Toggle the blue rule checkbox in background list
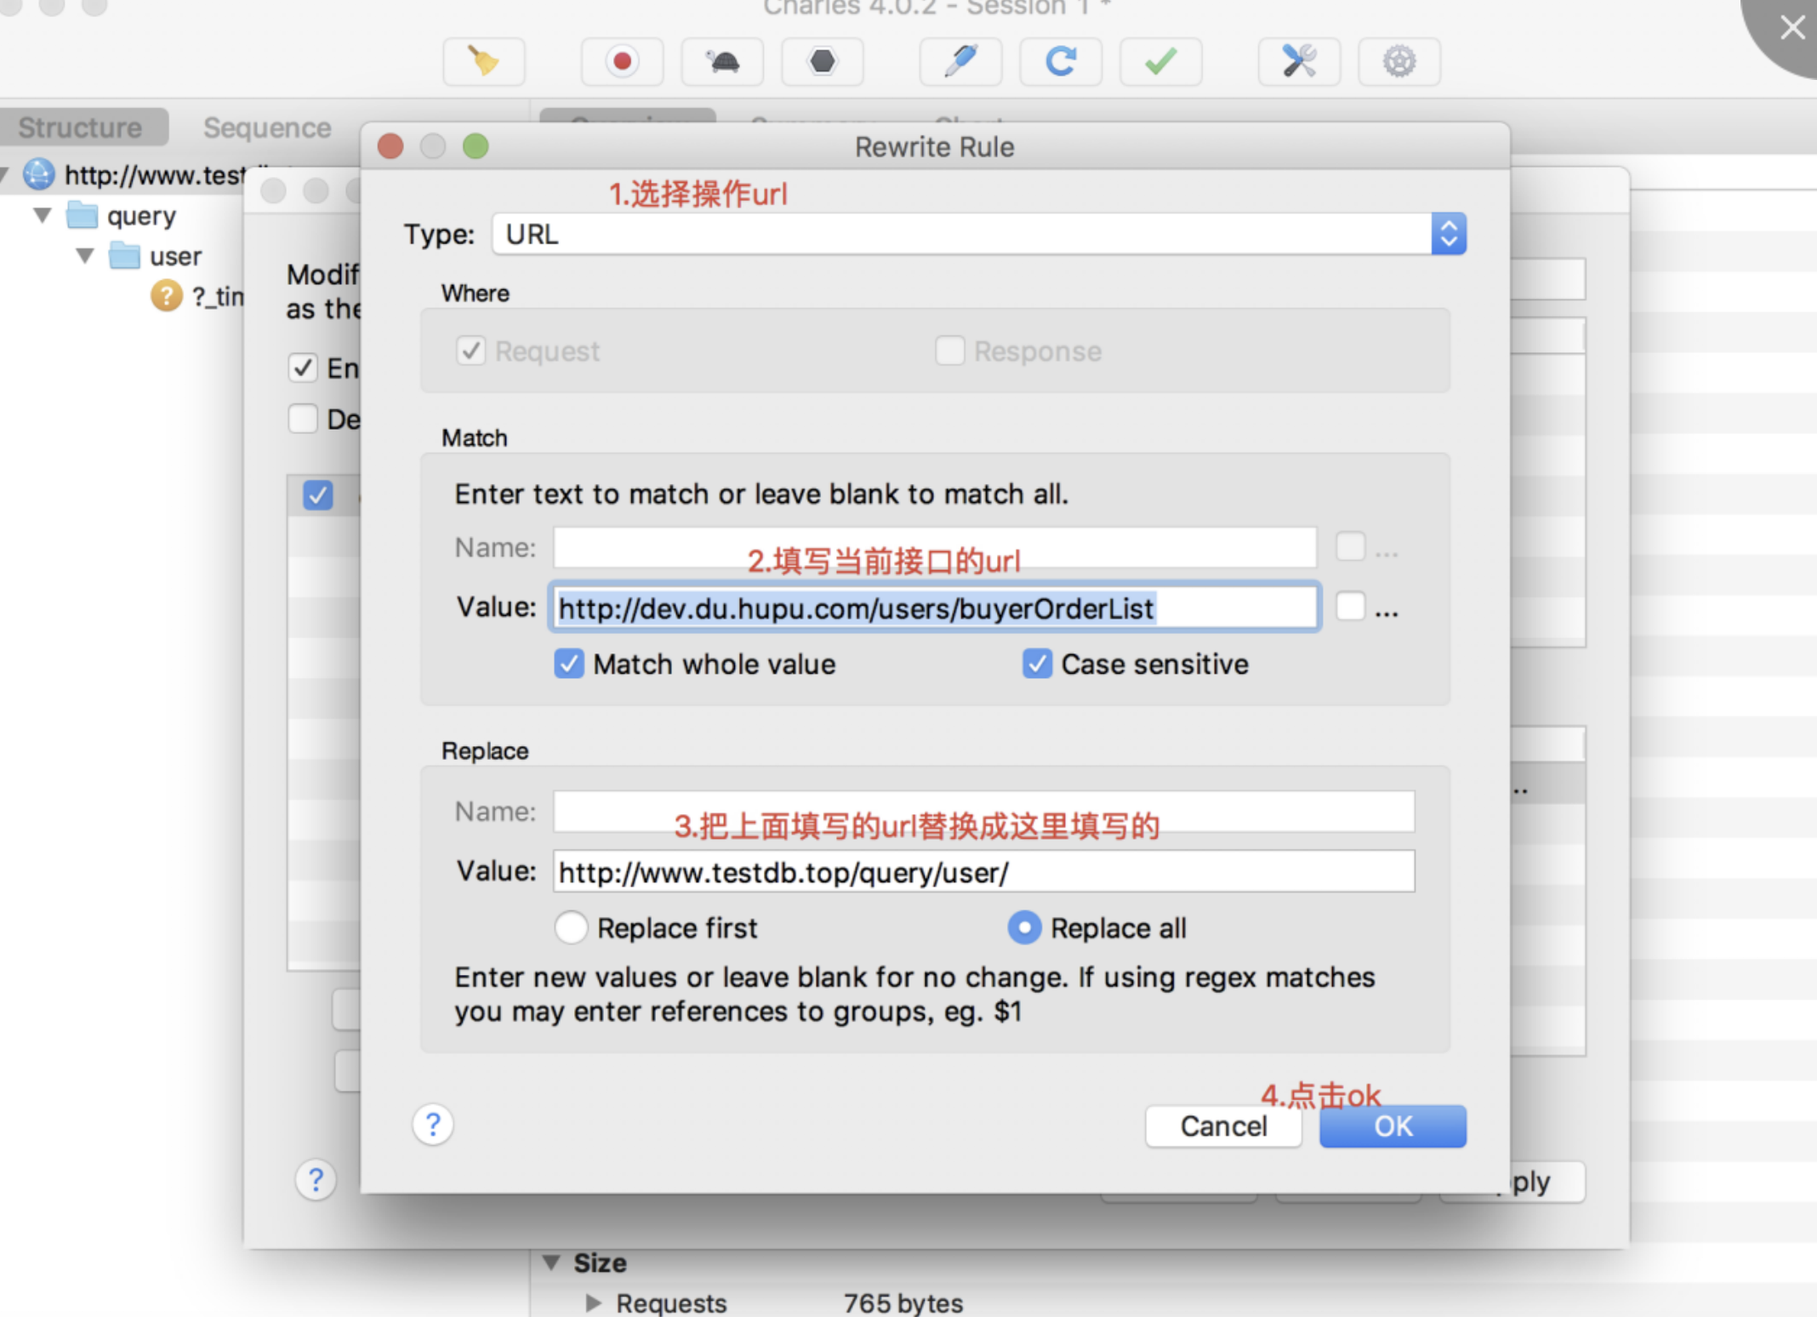The height and width of the screenshot is (1317, 1817). click(318, 495)
